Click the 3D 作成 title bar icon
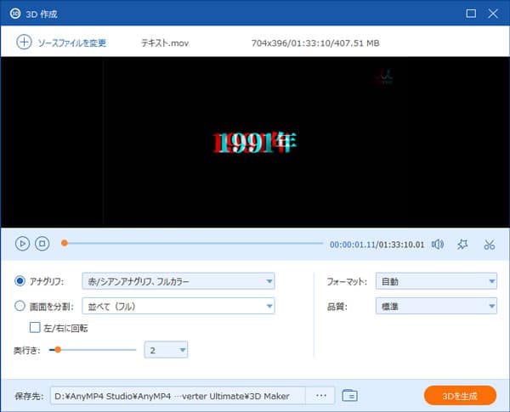The image size is (510, 412). (x=15, y=14)
